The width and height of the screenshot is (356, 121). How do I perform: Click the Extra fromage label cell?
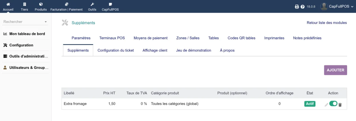75,104
